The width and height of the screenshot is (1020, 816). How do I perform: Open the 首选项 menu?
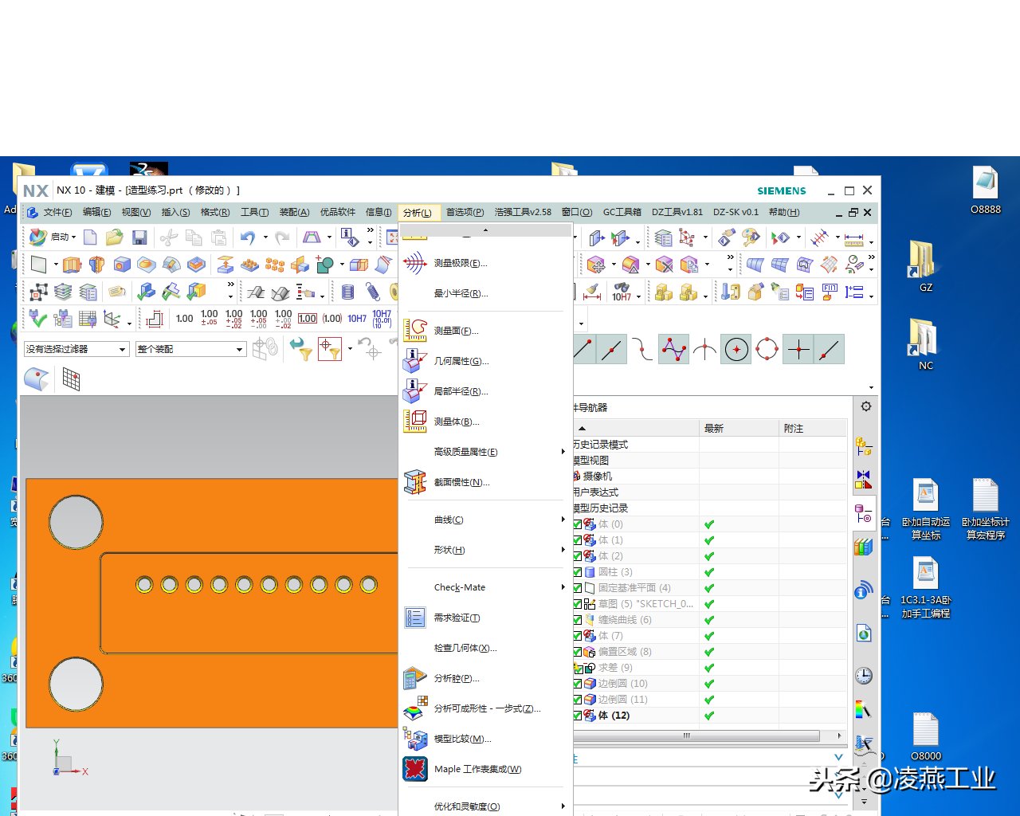pos(465,212)
